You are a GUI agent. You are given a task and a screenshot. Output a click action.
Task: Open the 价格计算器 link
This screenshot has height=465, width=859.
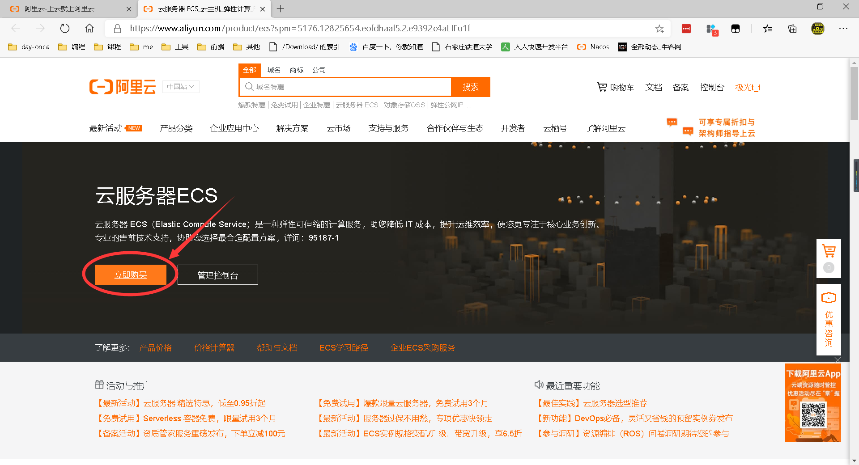click(214, 348)
